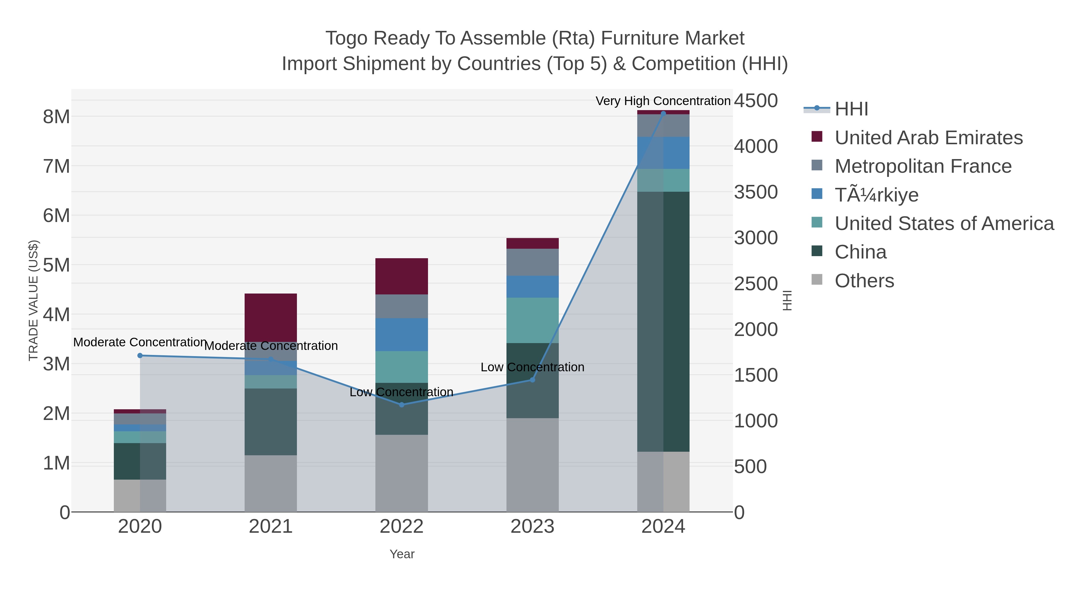This screenshot has height=601, width=1070.
Task: Click the Metropolitan France color swatch
Action: [817, 165]
